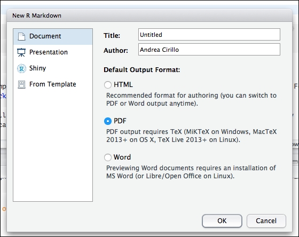Click the Document page icon
This screenshot has width=299, height=237.
coord(21,36)
